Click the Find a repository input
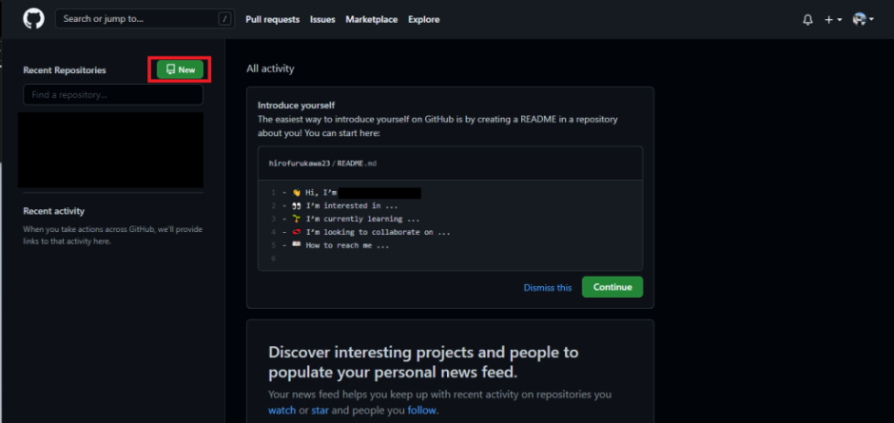Viewport: 894px width, 423px height. point(113,95)
